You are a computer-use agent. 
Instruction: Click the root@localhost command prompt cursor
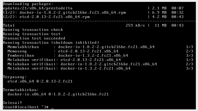pos(52,107)
